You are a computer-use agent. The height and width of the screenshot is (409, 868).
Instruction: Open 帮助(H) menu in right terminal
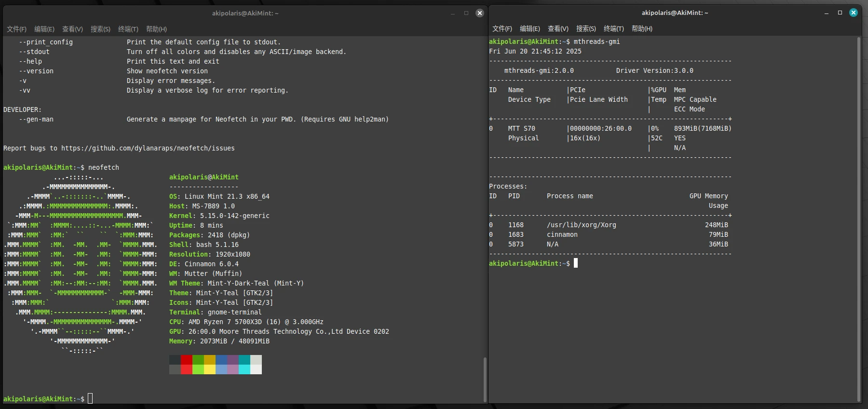(x=642, y=28)
